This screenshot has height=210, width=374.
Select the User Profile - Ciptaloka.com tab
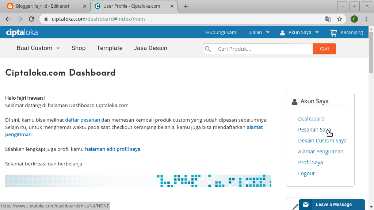point(134,6)
